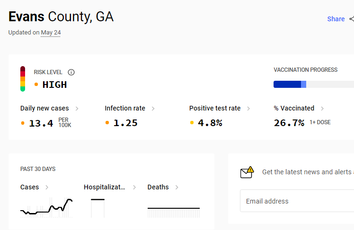Click the risk level color thermometer
This screenshot has width=354, height=230.
pos(23,79)
